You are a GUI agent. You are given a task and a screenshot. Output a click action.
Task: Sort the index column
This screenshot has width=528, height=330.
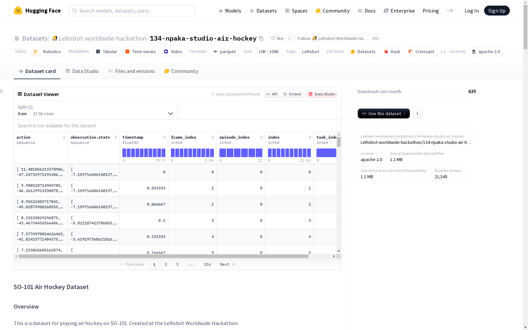(x=310, y=137)
